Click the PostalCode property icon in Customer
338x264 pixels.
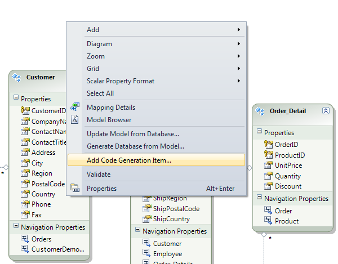(x=25, y=184)
